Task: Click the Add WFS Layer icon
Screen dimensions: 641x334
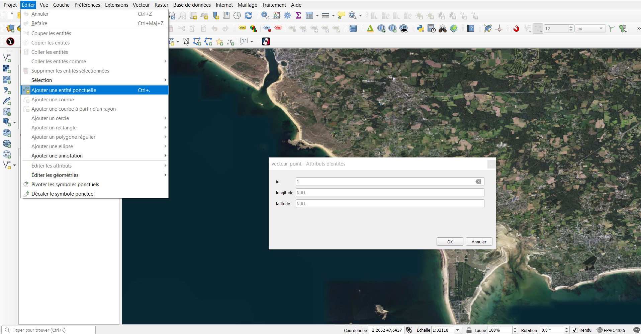Action: tap(7, 154)
